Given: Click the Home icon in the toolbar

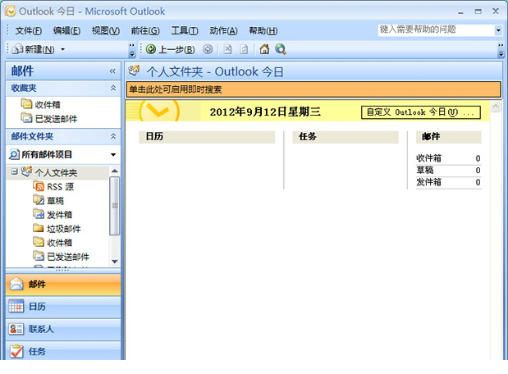Looking at the screenshot, I should point(264,49).
